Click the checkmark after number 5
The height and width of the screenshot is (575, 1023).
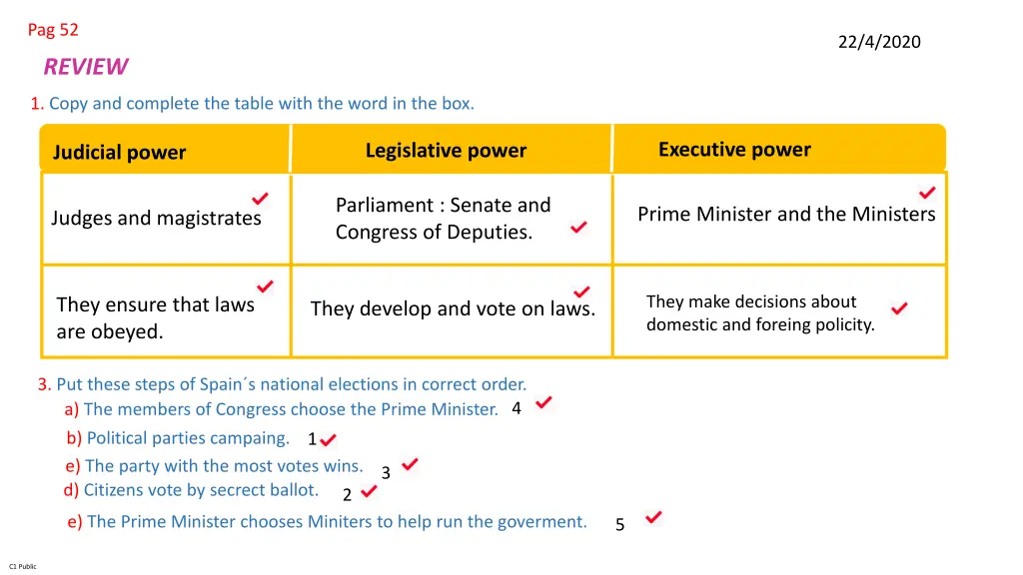pyautogui.click(x=653, y=517)
